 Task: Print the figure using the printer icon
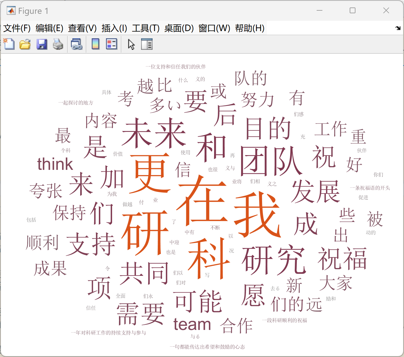click(58, 44)
